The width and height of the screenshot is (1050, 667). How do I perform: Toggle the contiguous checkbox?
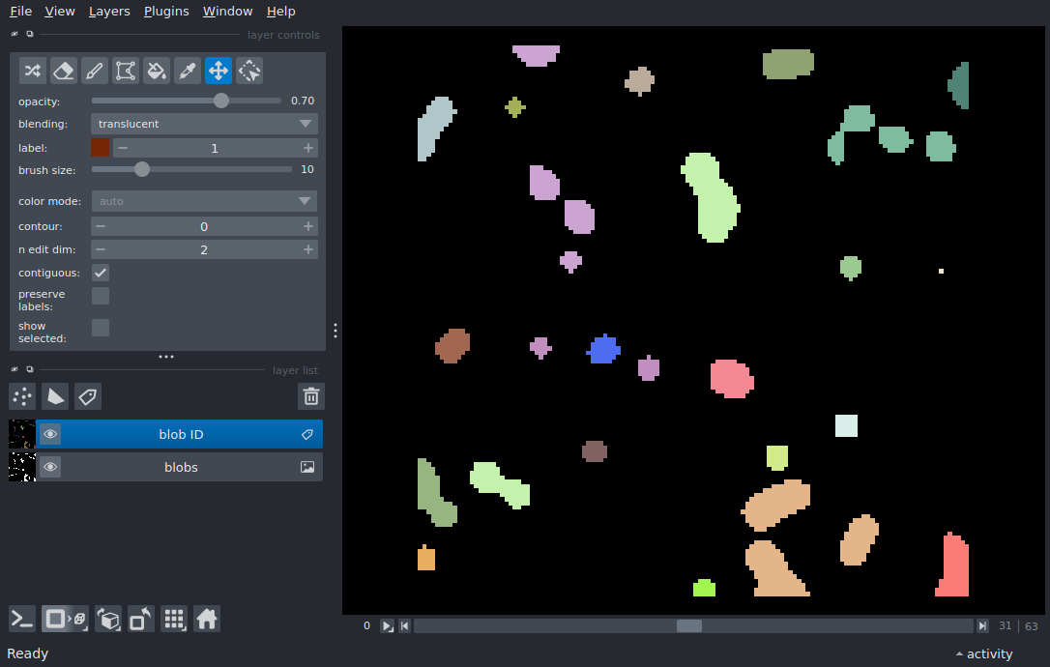tap(101, 273)
